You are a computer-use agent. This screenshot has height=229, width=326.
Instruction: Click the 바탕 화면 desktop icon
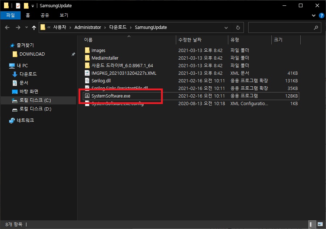14,91
